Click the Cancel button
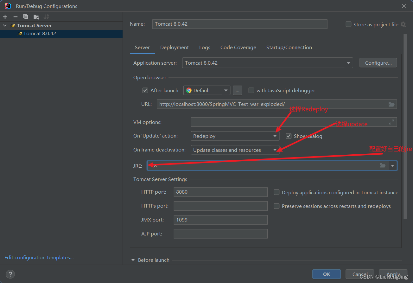Viewport: 413px width, 283px height. [x=360, y=274]
